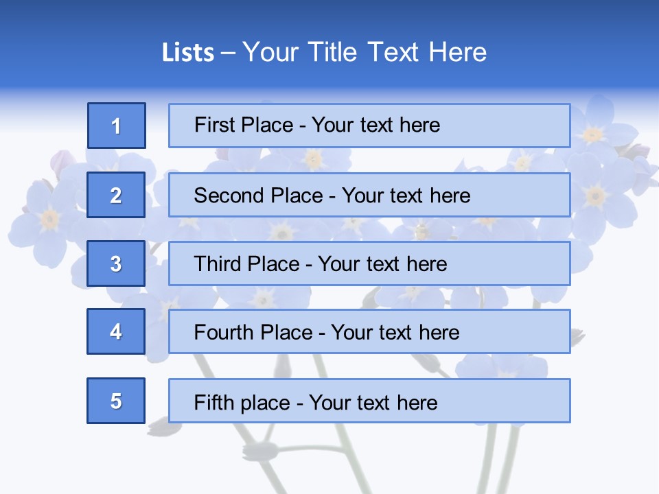Select "Your Title Text Here" in the title
The height and width of the screenshot is (494, 659).
pyautogui.click(x=365, y=52)
